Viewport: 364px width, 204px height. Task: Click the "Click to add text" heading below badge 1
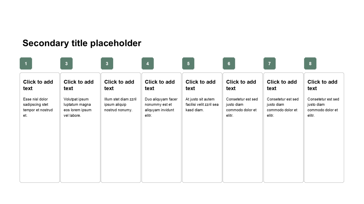point(38,85)
